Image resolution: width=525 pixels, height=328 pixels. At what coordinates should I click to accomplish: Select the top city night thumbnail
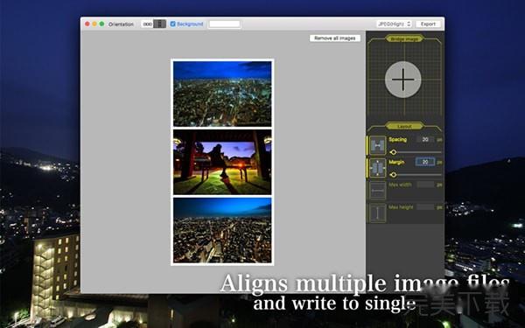222,94
